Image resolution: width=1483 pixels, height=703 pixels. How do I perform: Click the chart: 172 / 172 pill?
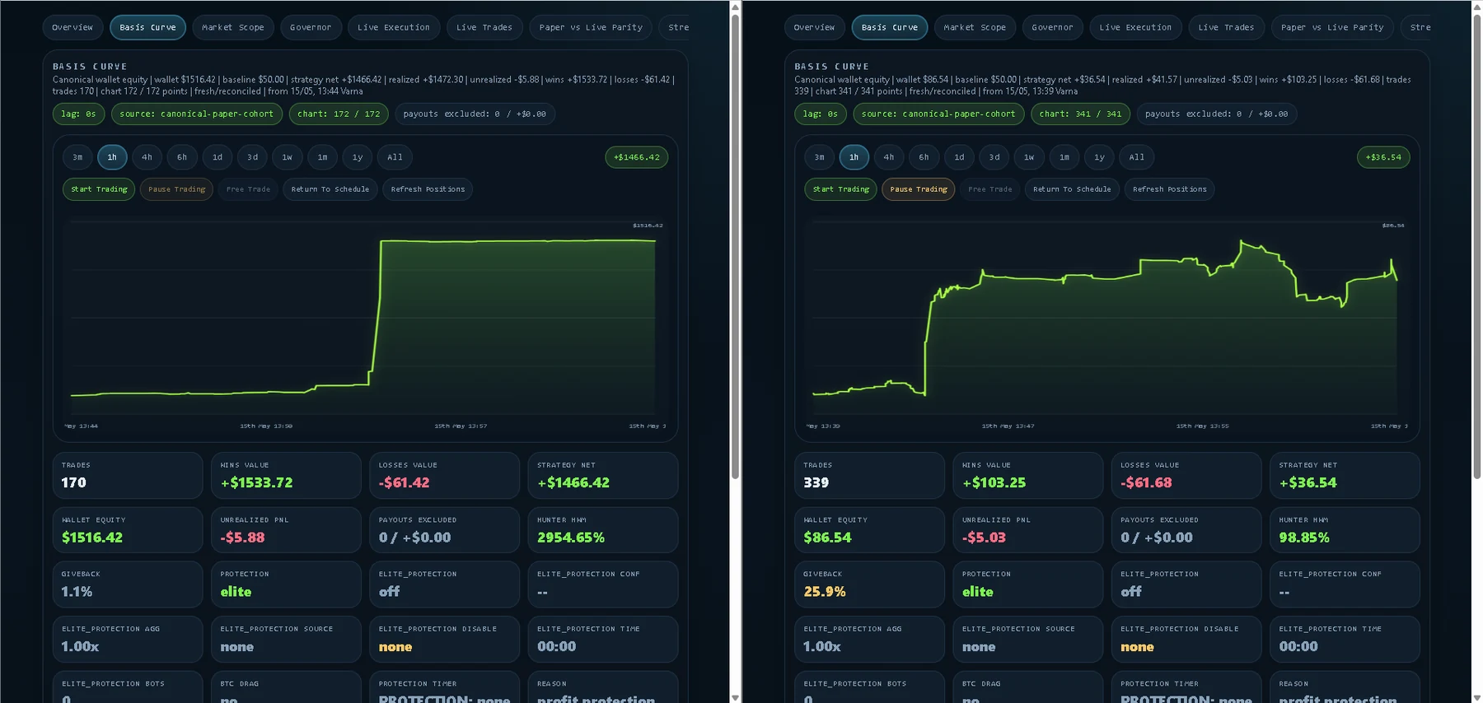click(x=339, y=114)
